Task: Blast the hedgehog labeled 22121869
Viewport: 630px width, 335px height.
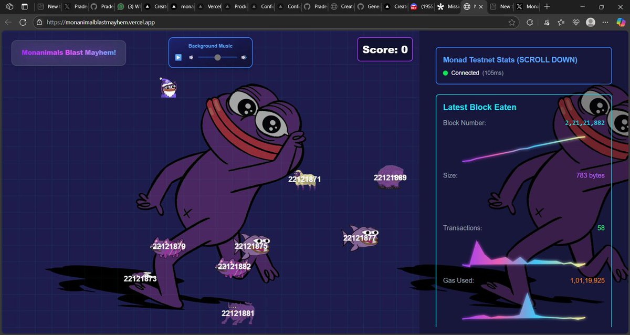Action: [390, 177]
